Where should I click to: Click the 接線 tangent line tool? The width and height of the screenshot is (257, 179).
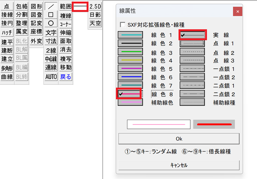click(x=7, y=15)
